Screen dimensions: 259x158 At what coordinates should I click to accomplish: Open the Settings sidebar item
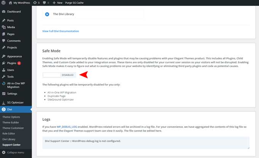(x=12, y=94)
